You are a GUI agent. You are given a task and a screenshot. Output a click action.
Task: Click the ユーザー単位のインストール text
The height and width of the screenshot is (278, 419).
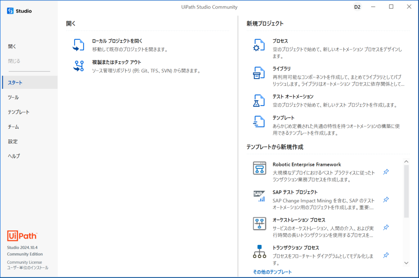tap(27, 268)
